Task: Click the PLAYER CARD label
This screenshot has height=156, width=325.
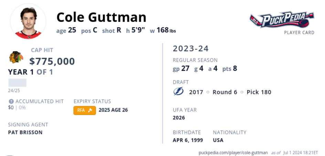Action: pos(299,33)
